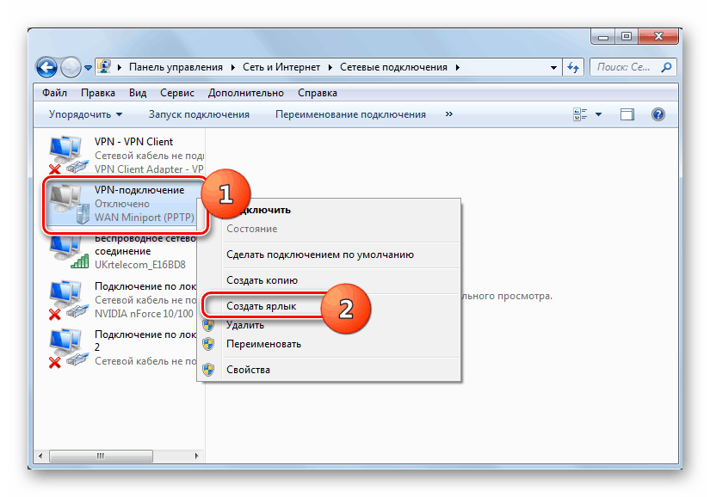
Task: Minimize the Network Connections window
Action: click(x=603, y=37)
